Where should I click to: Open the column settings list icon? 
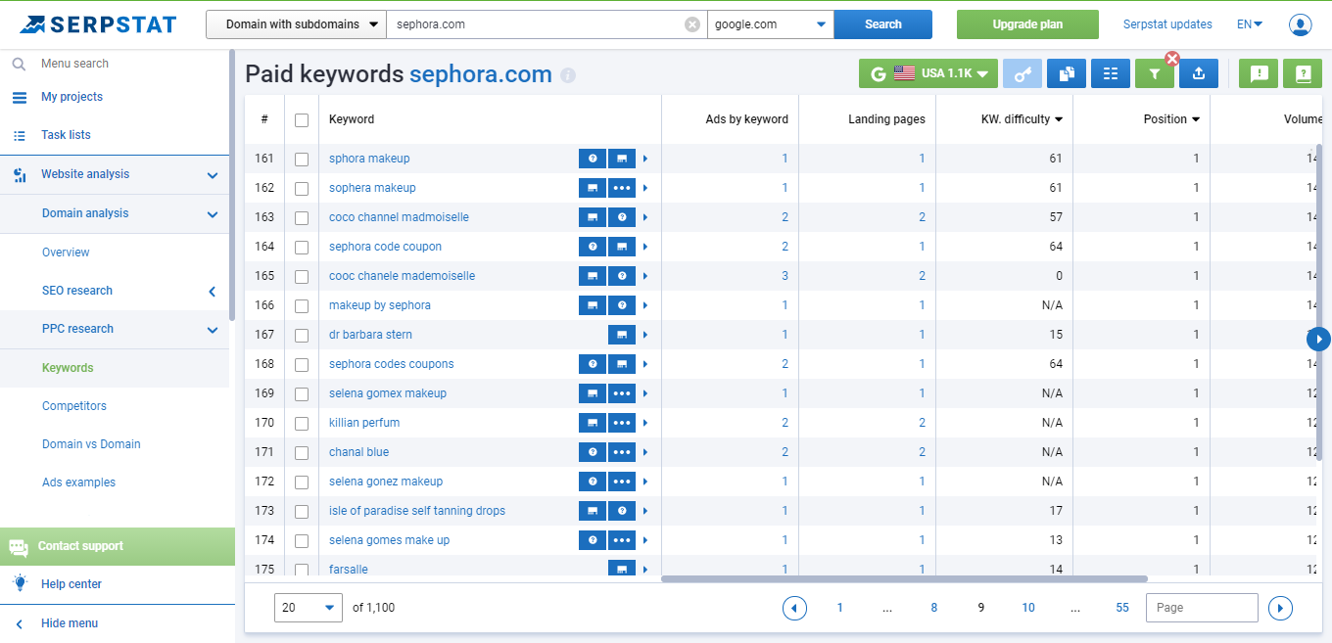[x=1111, y=73]
